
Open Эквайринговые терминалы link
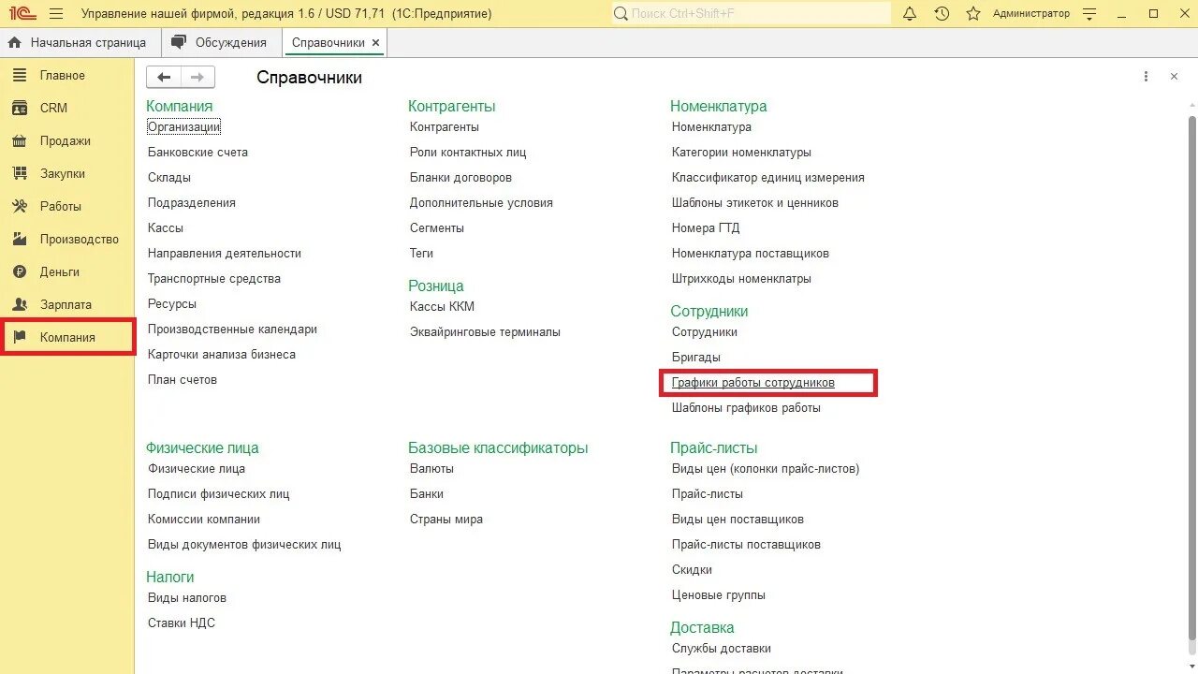point(485,331)
